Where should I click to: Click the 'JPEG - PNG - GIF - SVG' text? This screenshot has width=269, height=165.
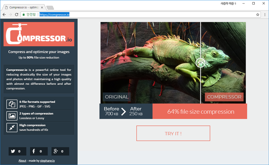[x=35, y=106]
